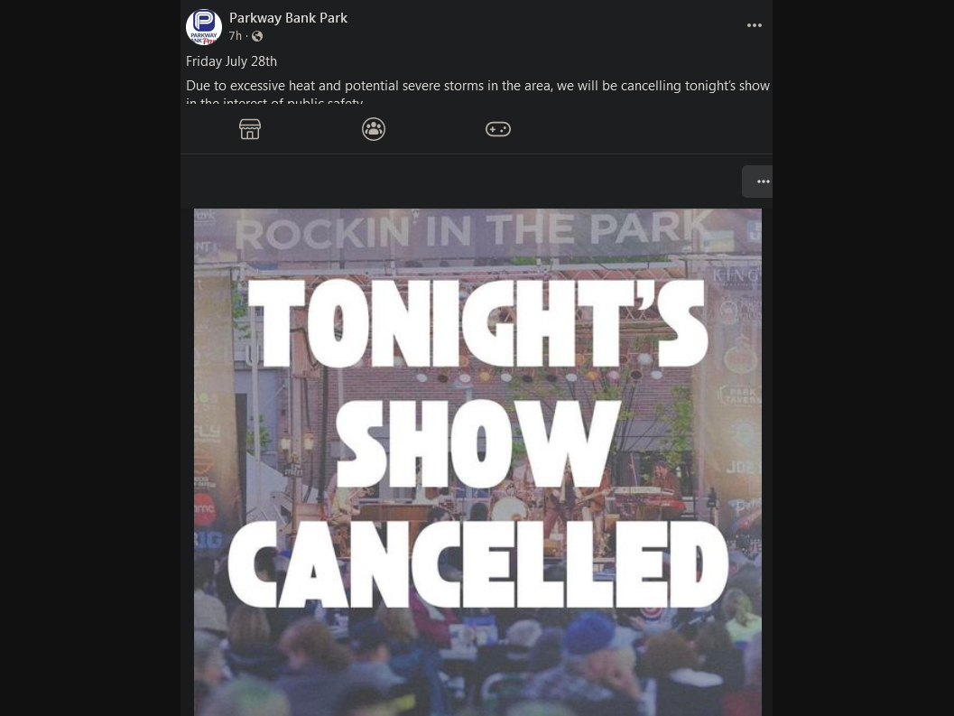Click the globe public audience icon

[x=257, y=36]
